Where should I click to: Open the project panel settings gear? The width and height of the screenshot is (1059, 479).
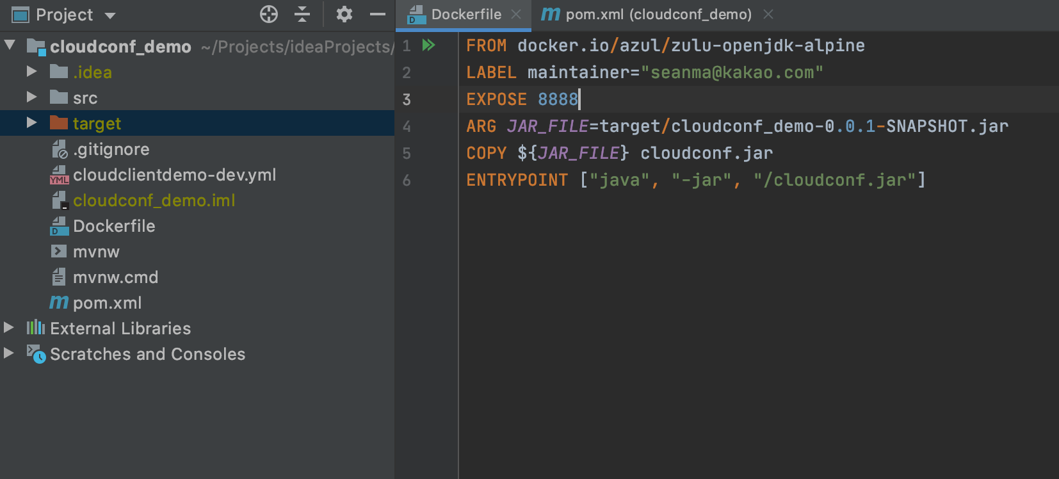(344, 14)
